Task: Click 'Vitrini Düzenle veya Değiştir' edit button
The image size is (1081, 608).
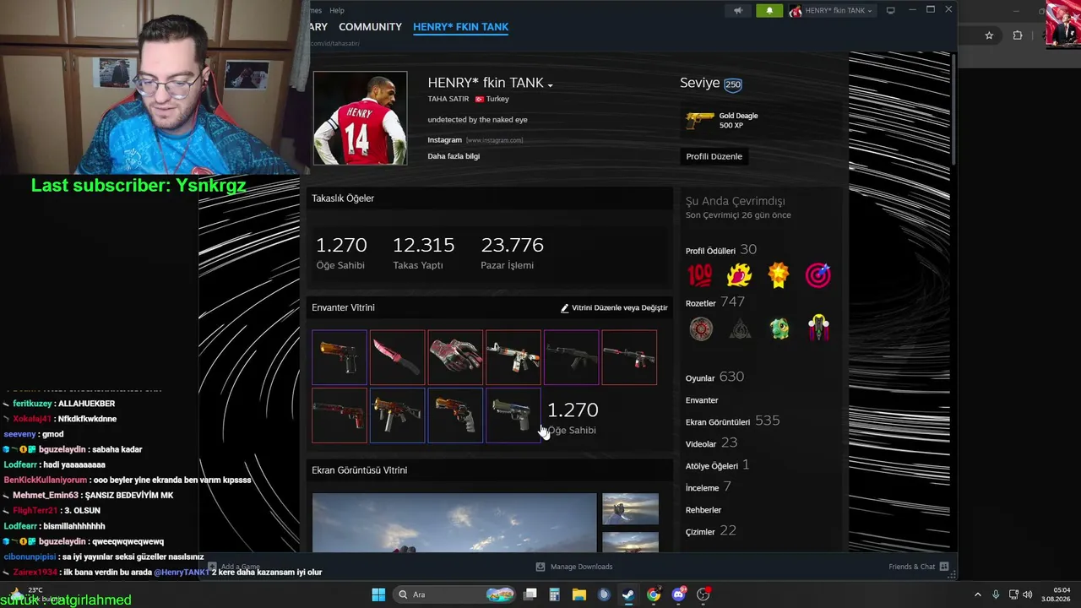Action: 614,308
